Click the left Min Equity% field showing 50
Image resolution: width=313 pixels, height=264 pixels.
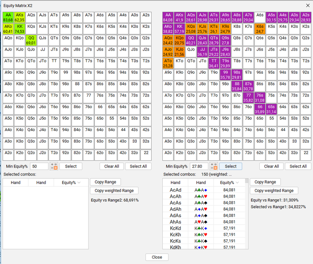(39, 166)
